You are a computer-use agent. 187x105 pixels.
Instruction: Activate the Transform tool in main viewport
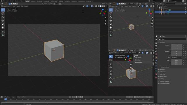point(3,27)
